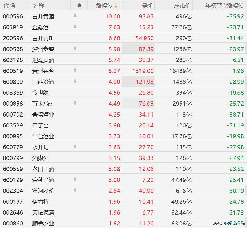Viewport: 247px width, 228px height.
Task: Sort by the 最新 column header
Action: 147,6
